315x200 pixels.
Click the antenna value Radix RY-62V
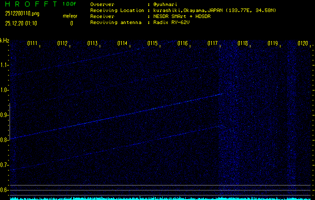click(x=171, y=22)
